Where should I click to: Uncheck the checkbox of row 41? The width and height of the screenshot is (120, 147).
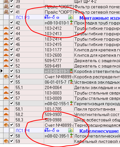click(12, 12)
